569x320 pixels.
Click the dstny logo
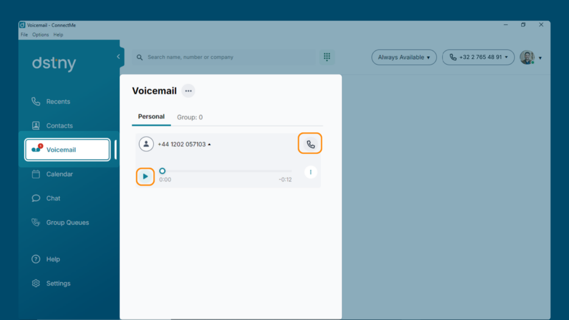coord(54,63)
